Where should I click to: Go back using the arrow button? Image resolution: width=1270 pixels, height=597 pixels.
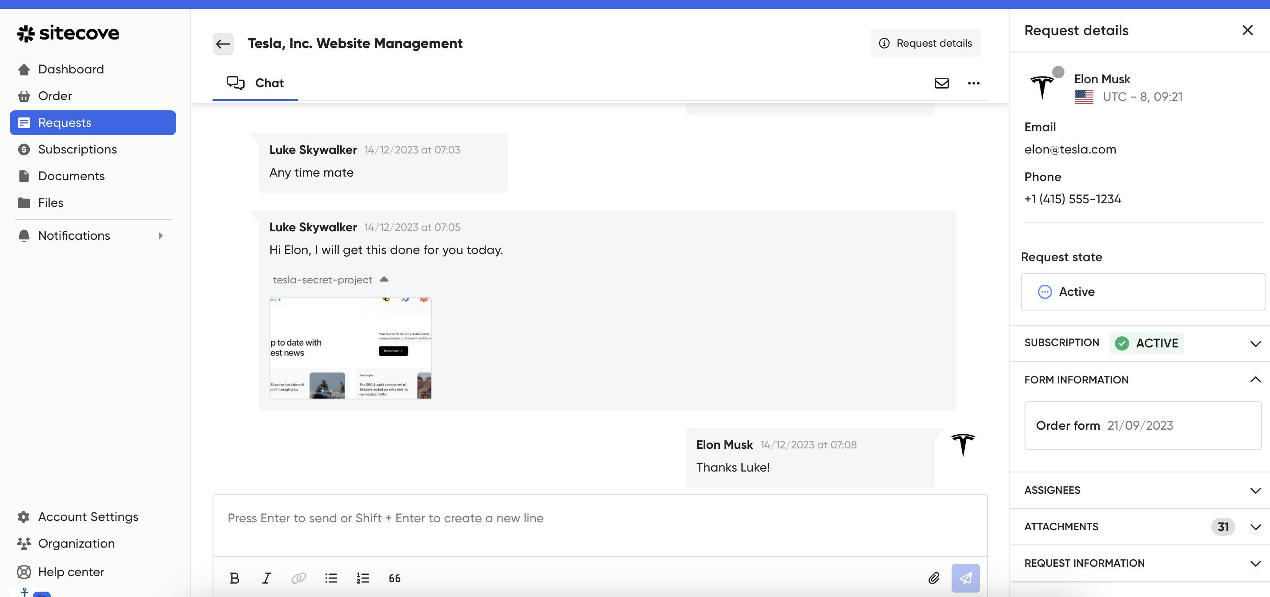click(223, 44)
